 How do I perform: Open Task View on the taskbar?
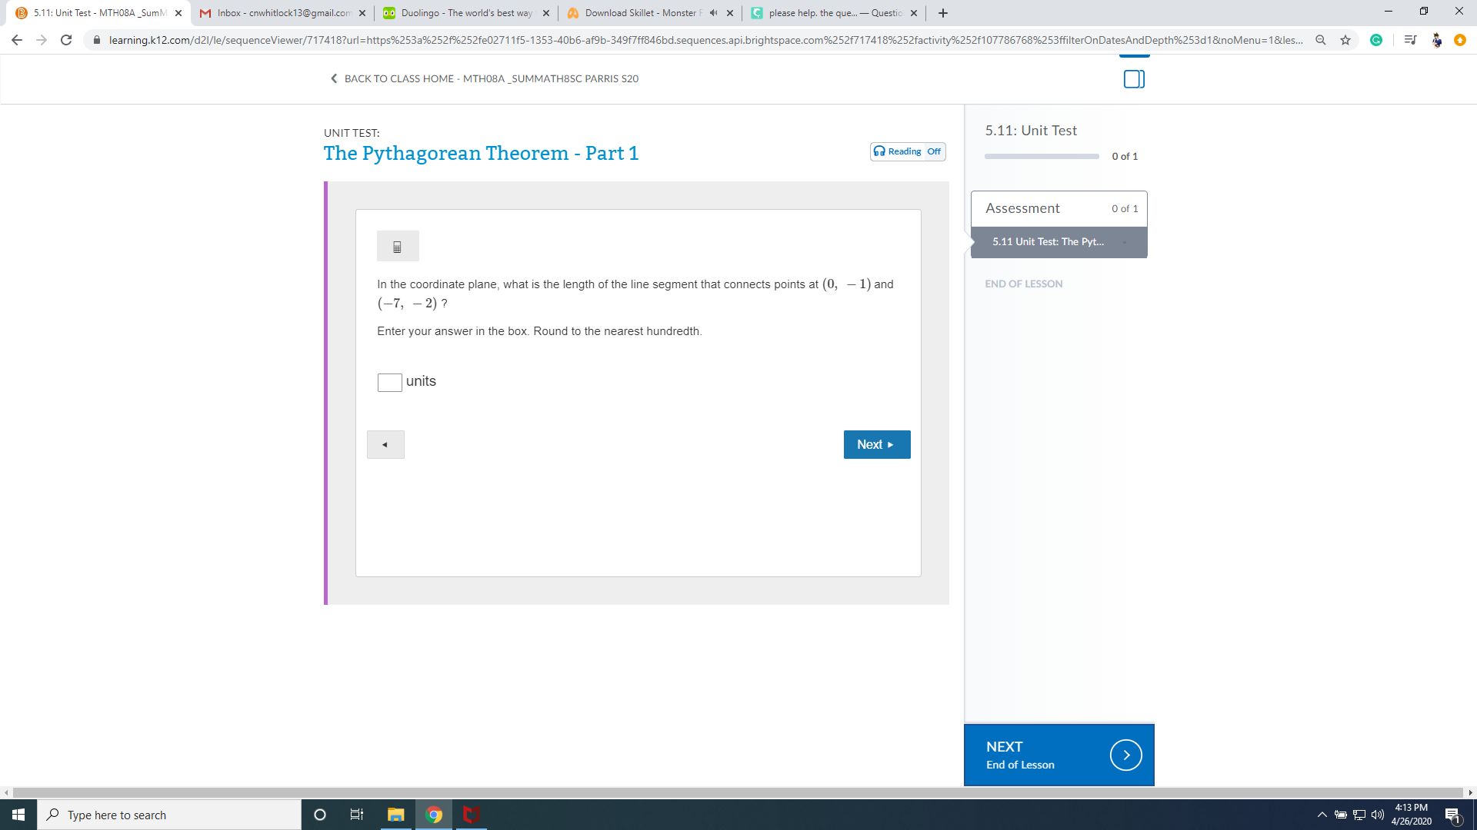tap(357, 815)
